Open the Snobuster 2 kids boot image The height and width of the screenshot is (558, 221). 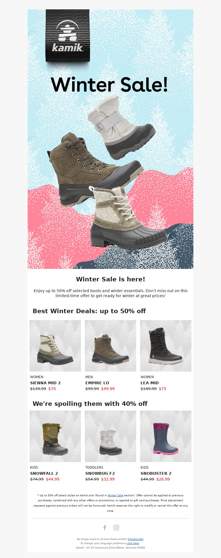pyautogui.click(x=166, y=436)
